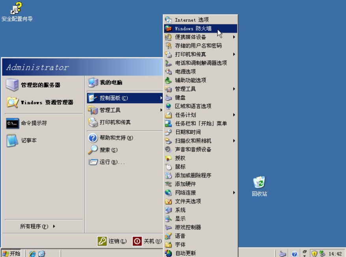This screenshot has height=257, width=346.
Task: Click the taskbar clock showing 14:42
Action: (x=335, y=254)
